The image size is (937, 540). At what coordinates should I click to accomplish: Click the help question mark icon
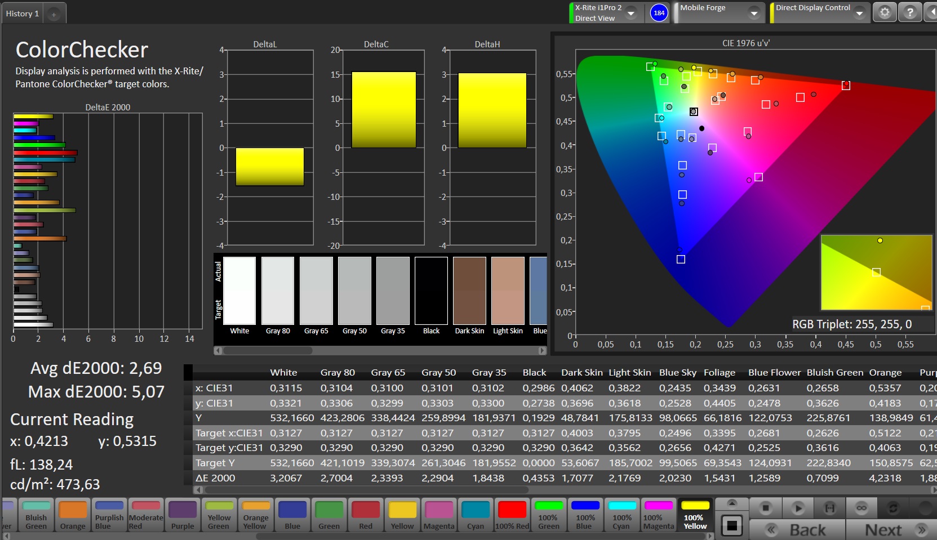pyautogui.click(x=910, y=12)
